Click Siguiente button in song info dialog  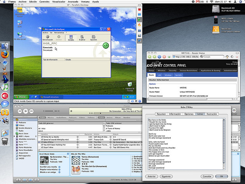click(166, 176)
